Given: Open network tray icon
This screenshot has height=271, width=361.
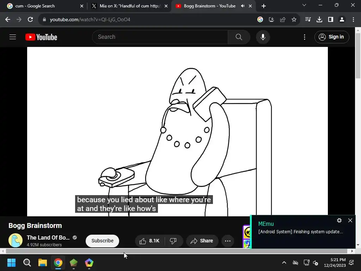Looking at the screenshot, I should [x=306, y=263].
